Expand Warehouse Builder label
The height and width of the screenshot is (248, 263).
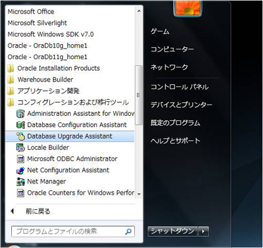click(45, 80)
